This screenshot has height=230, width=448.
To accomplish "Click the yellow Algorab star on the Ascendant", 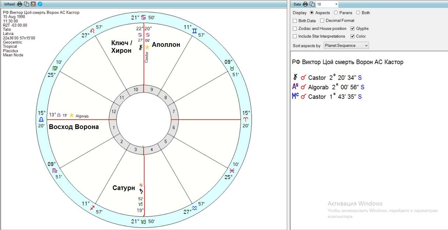I will coord(72,115).
